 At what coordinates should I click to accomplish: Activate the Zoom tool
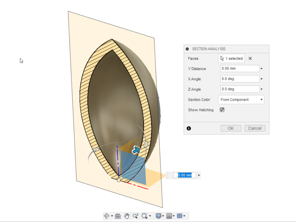click(x=135, y=216)
